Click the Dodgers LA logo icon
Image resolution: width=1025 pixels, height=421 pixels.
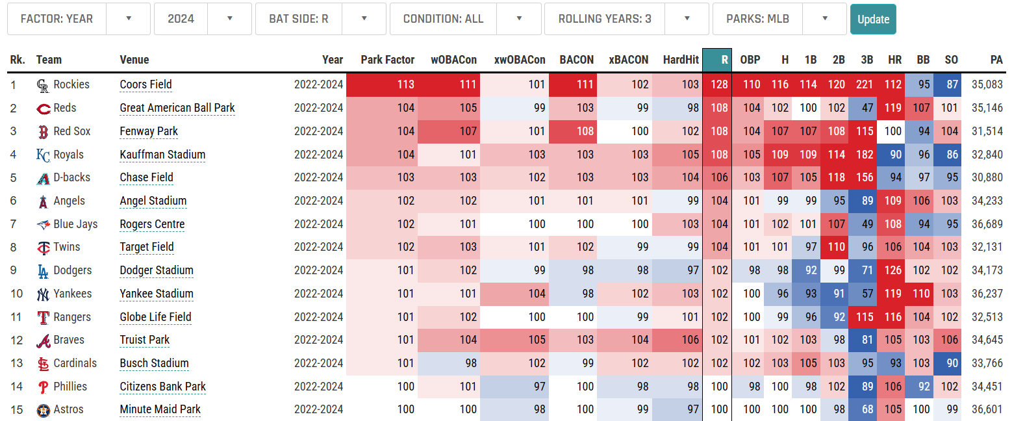pos(43,271)
